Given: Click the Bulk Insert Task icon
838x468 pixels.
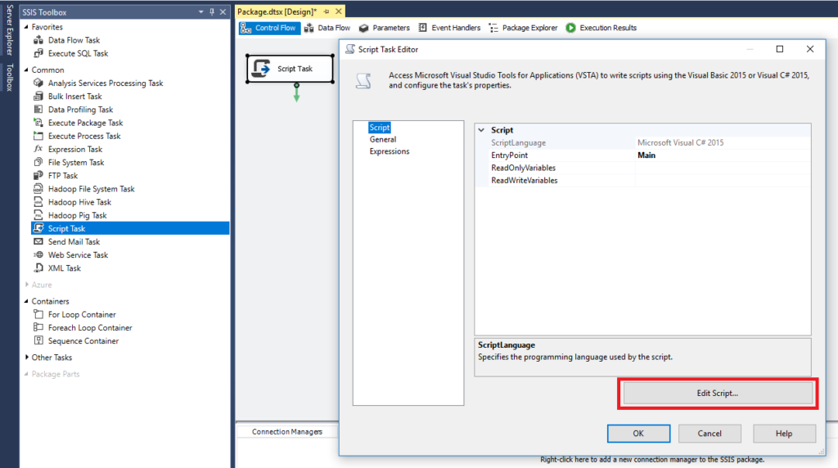Looking at the screenshot, I should [x=38, y=97].
